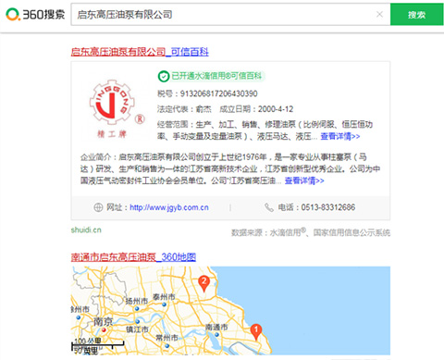Screen dimensions: 444x360
Task: Open 南通市启东高压油泵_360地图 result title
Action: click(133, 257)
